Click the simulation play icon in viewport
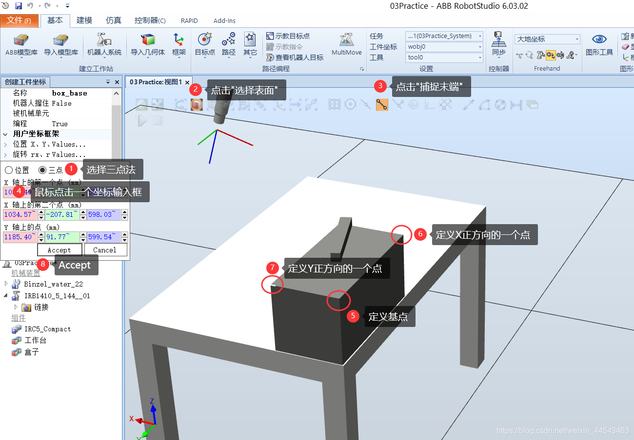 coord(142,120)
